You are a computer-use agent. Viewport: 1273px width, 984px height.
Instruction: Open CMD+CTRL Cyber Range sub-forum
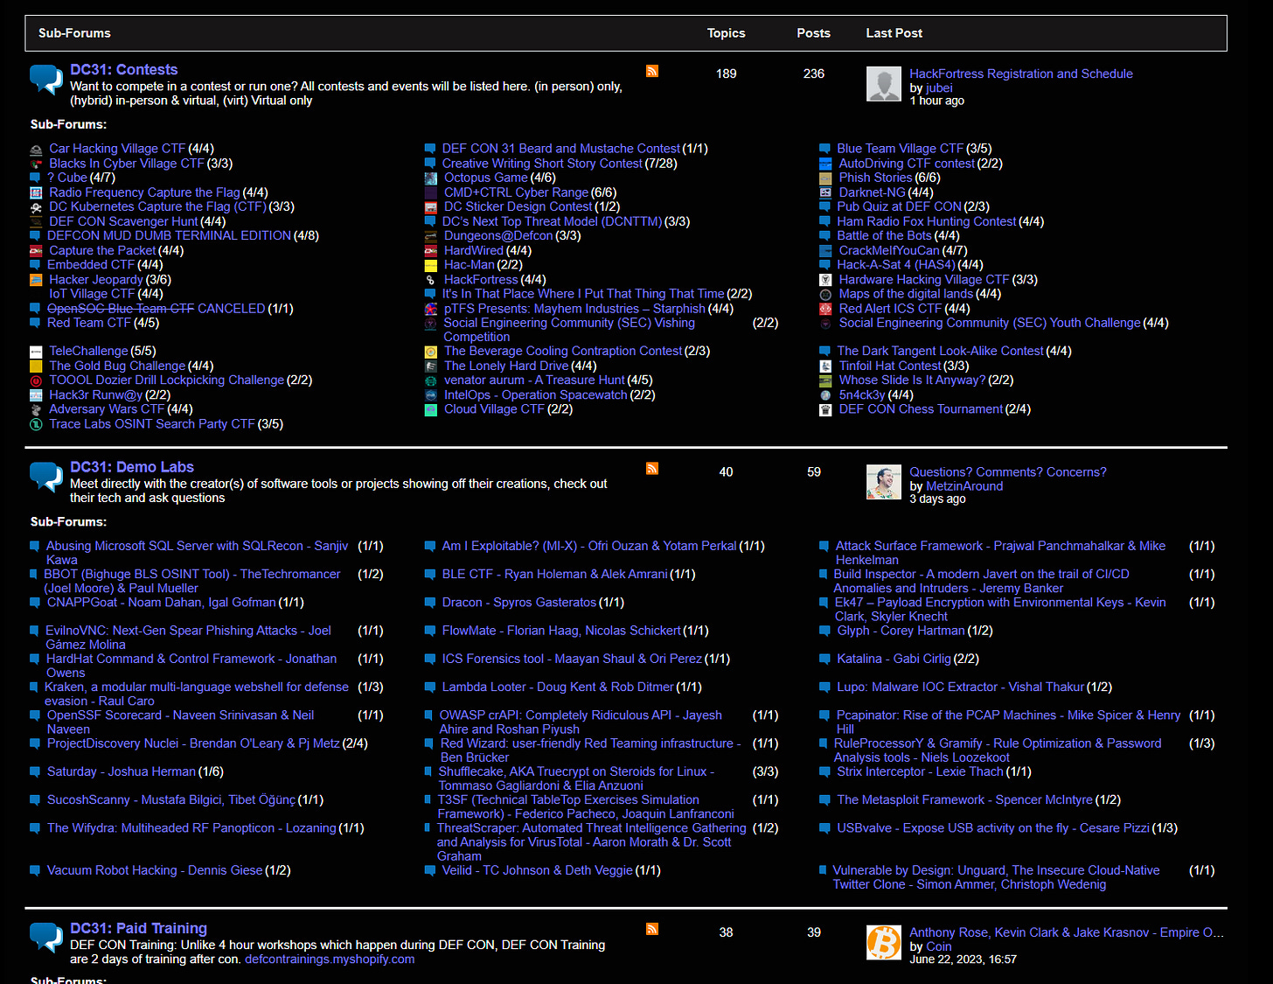coord(516,192)
